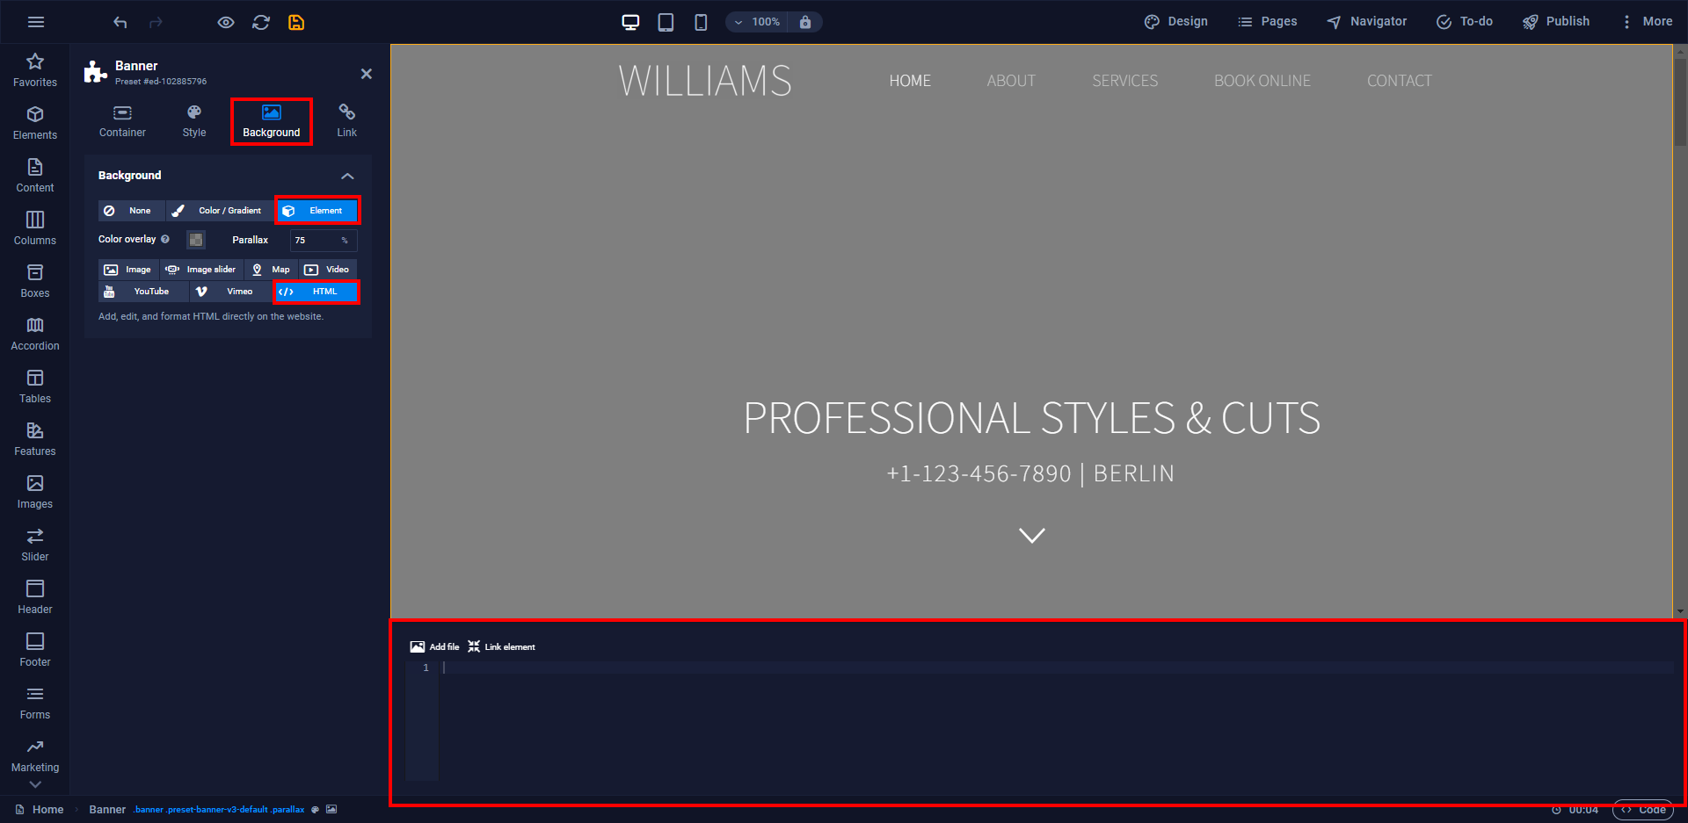Image resolution: width=1688 pixels, height=823 pixels.
Task: Choose Map as background element
Action: 271,270
